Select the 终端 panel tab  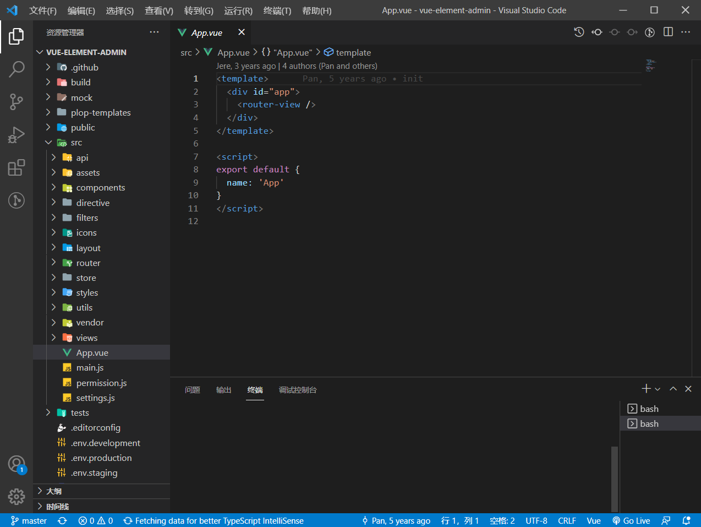pyautogui.click(x=255, y=390)
